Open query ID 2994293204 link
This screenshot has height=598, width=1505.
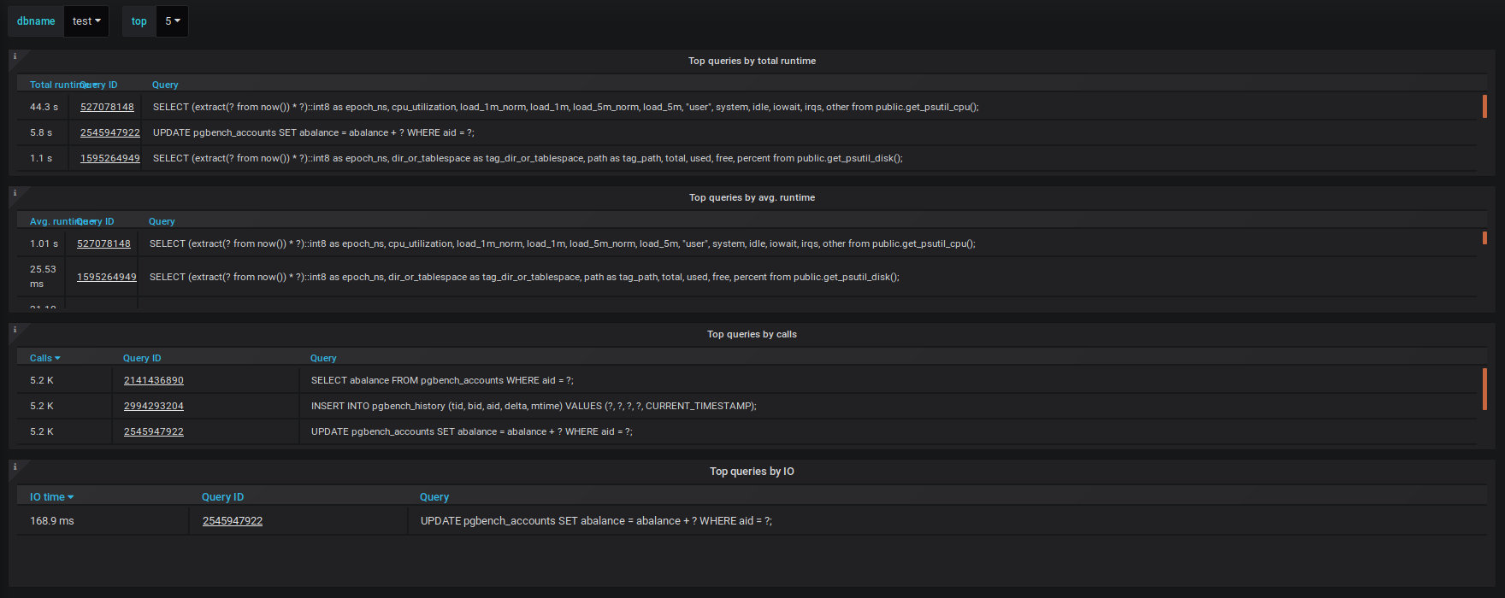(154, 406)
